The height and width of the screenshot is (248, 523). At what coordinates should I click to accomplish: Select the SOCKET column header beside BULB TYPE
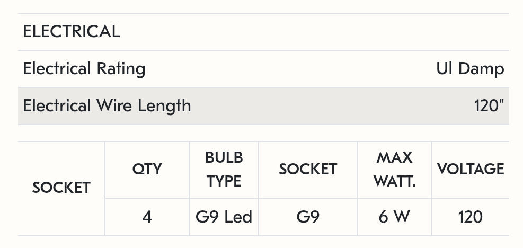pyautogui.click(x=308, y=169)
